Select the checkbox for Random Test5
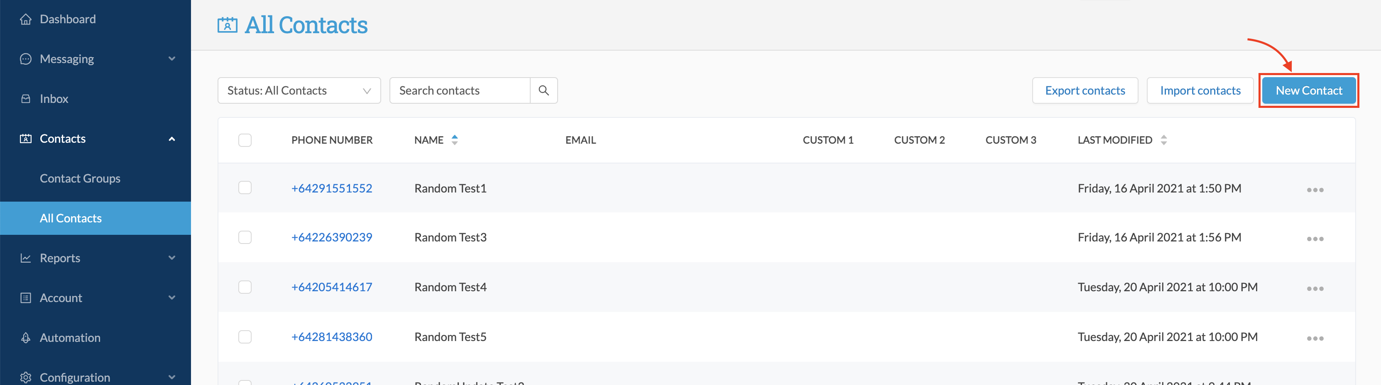This screenshot has width=1381, height=385. [x=245, y=337]
